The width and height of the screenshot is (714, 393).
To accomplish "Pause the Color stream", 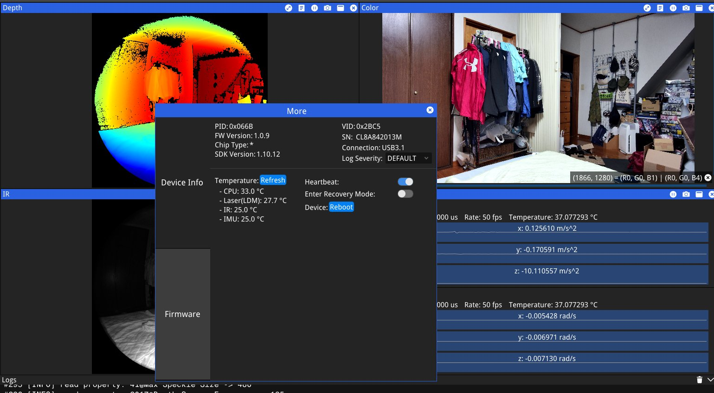I will 673,8.
